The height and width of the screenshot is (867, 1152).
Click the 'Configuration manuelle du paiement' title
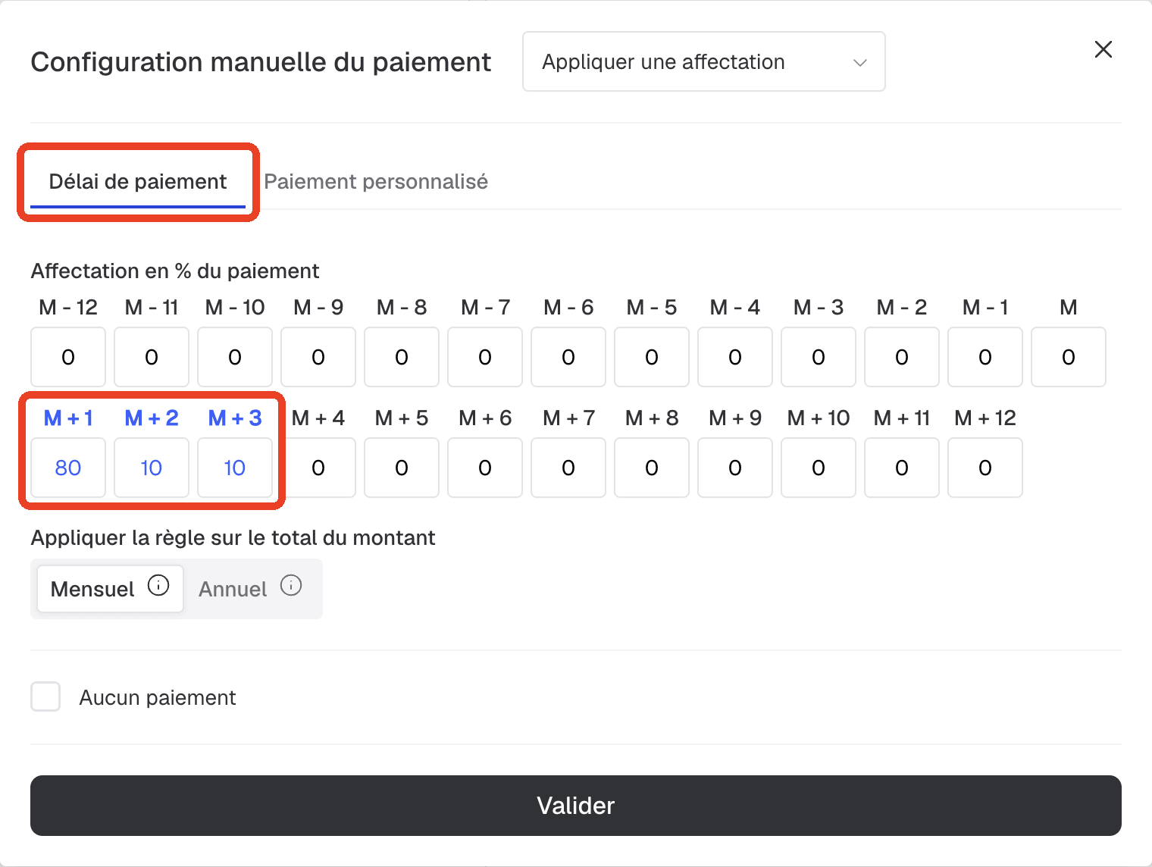click(261, 62)
